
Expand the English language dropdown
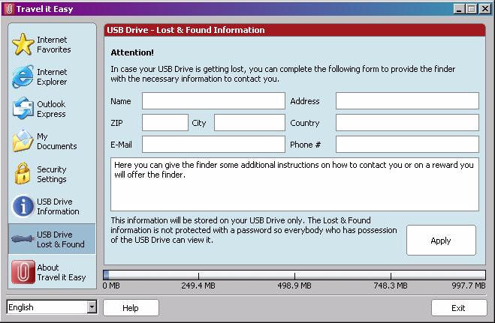click(92, 307)
